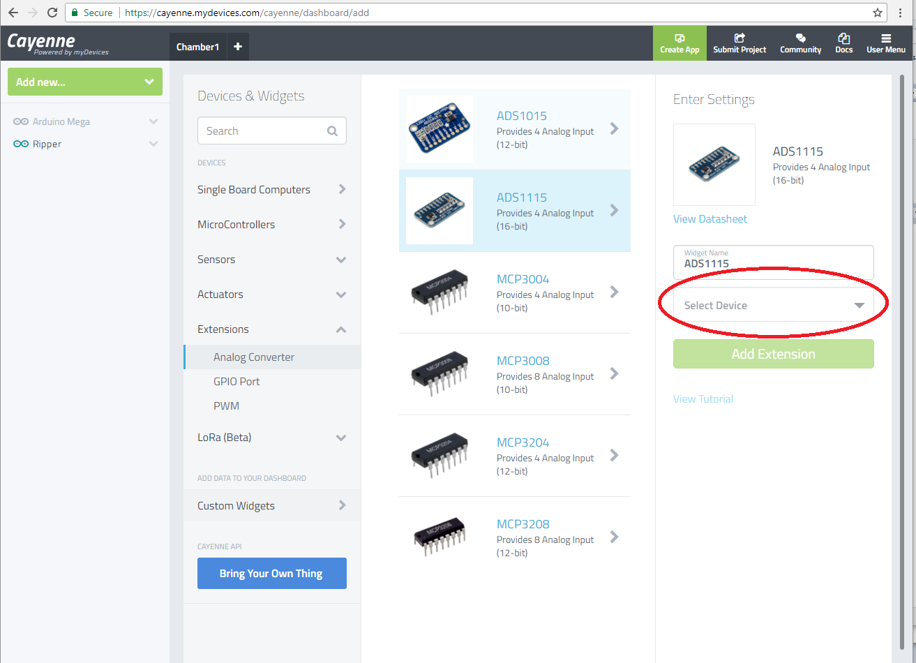
Task: Click the MCP3204 chip image
Action: coord(440,455)
